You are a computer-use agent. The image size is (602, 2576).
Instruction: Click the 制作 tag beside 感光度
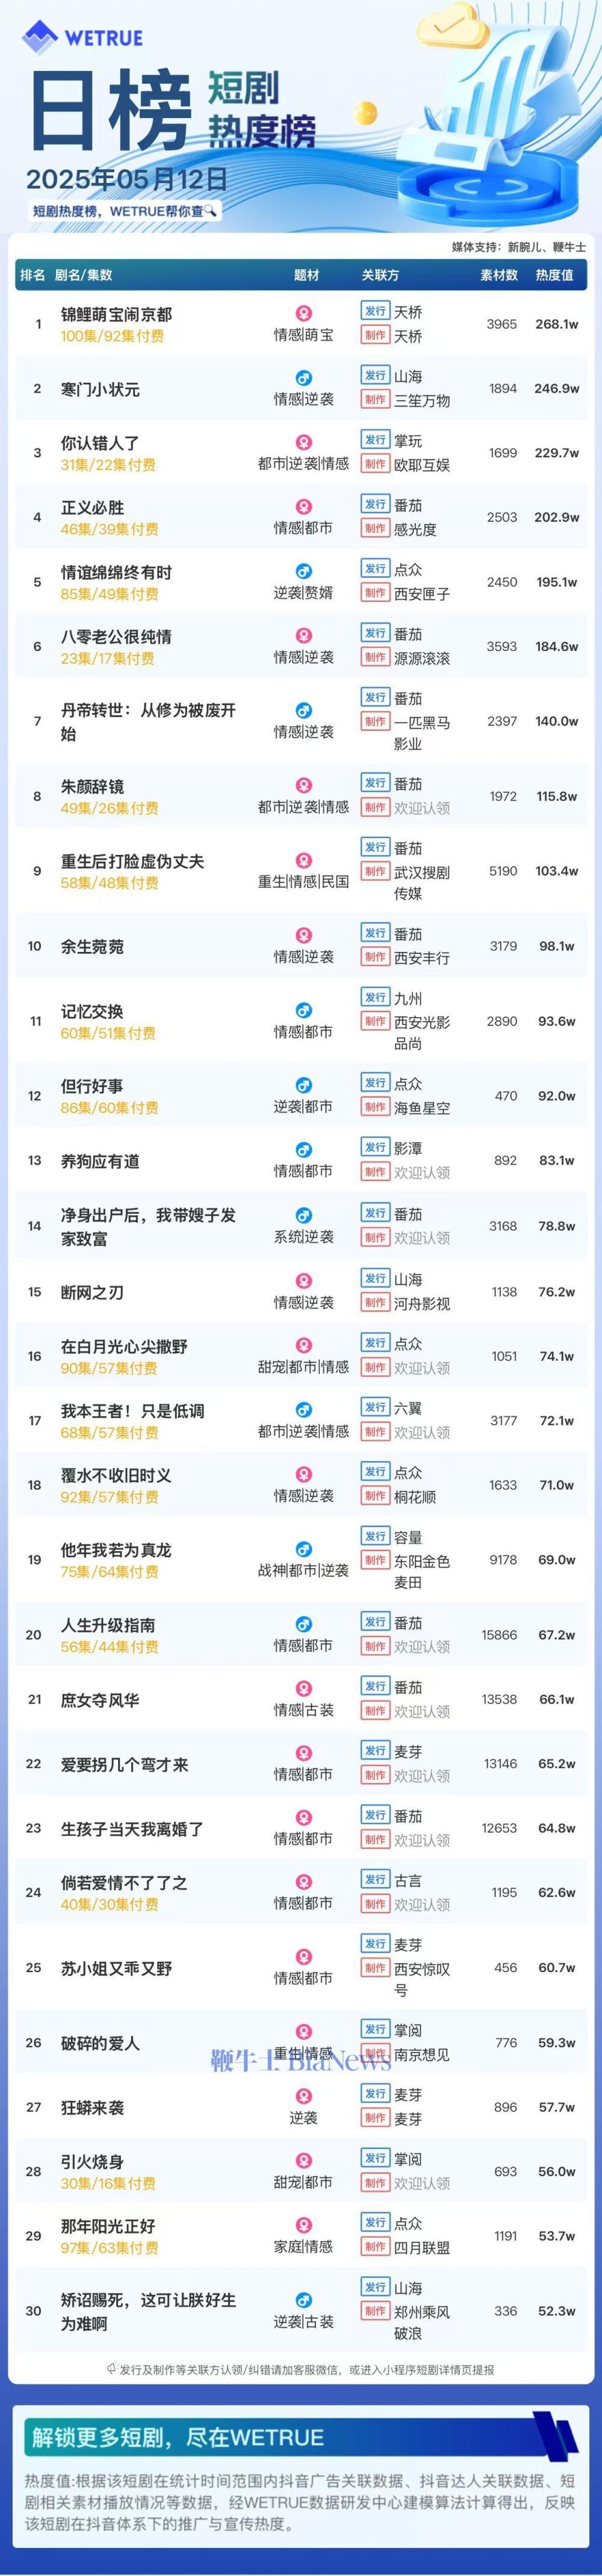pos(375,528)
